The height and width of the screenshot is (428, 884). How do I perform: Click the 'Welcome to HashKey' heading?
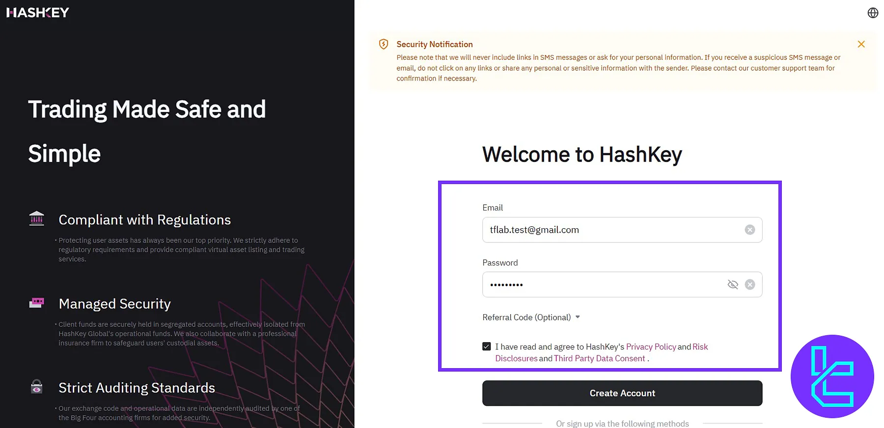582,154
